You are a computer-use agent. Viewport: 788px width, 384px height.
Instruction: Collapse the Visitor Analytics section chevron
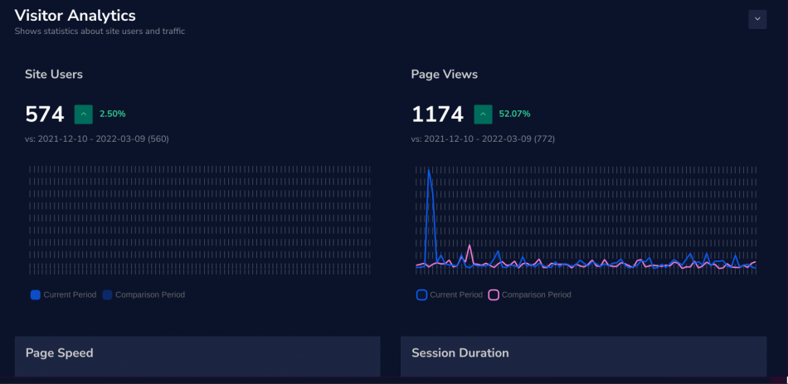pyautogui.click(x=757, y=19)
